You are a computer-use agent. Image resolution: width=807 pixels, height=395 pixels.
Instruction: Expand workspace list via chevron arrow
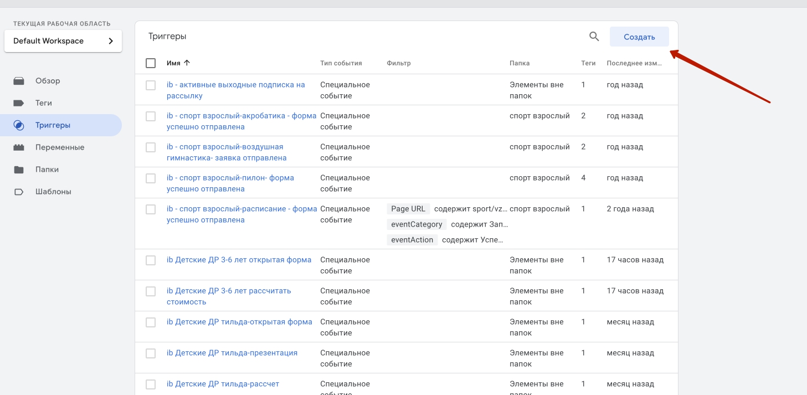pos(111,41)
